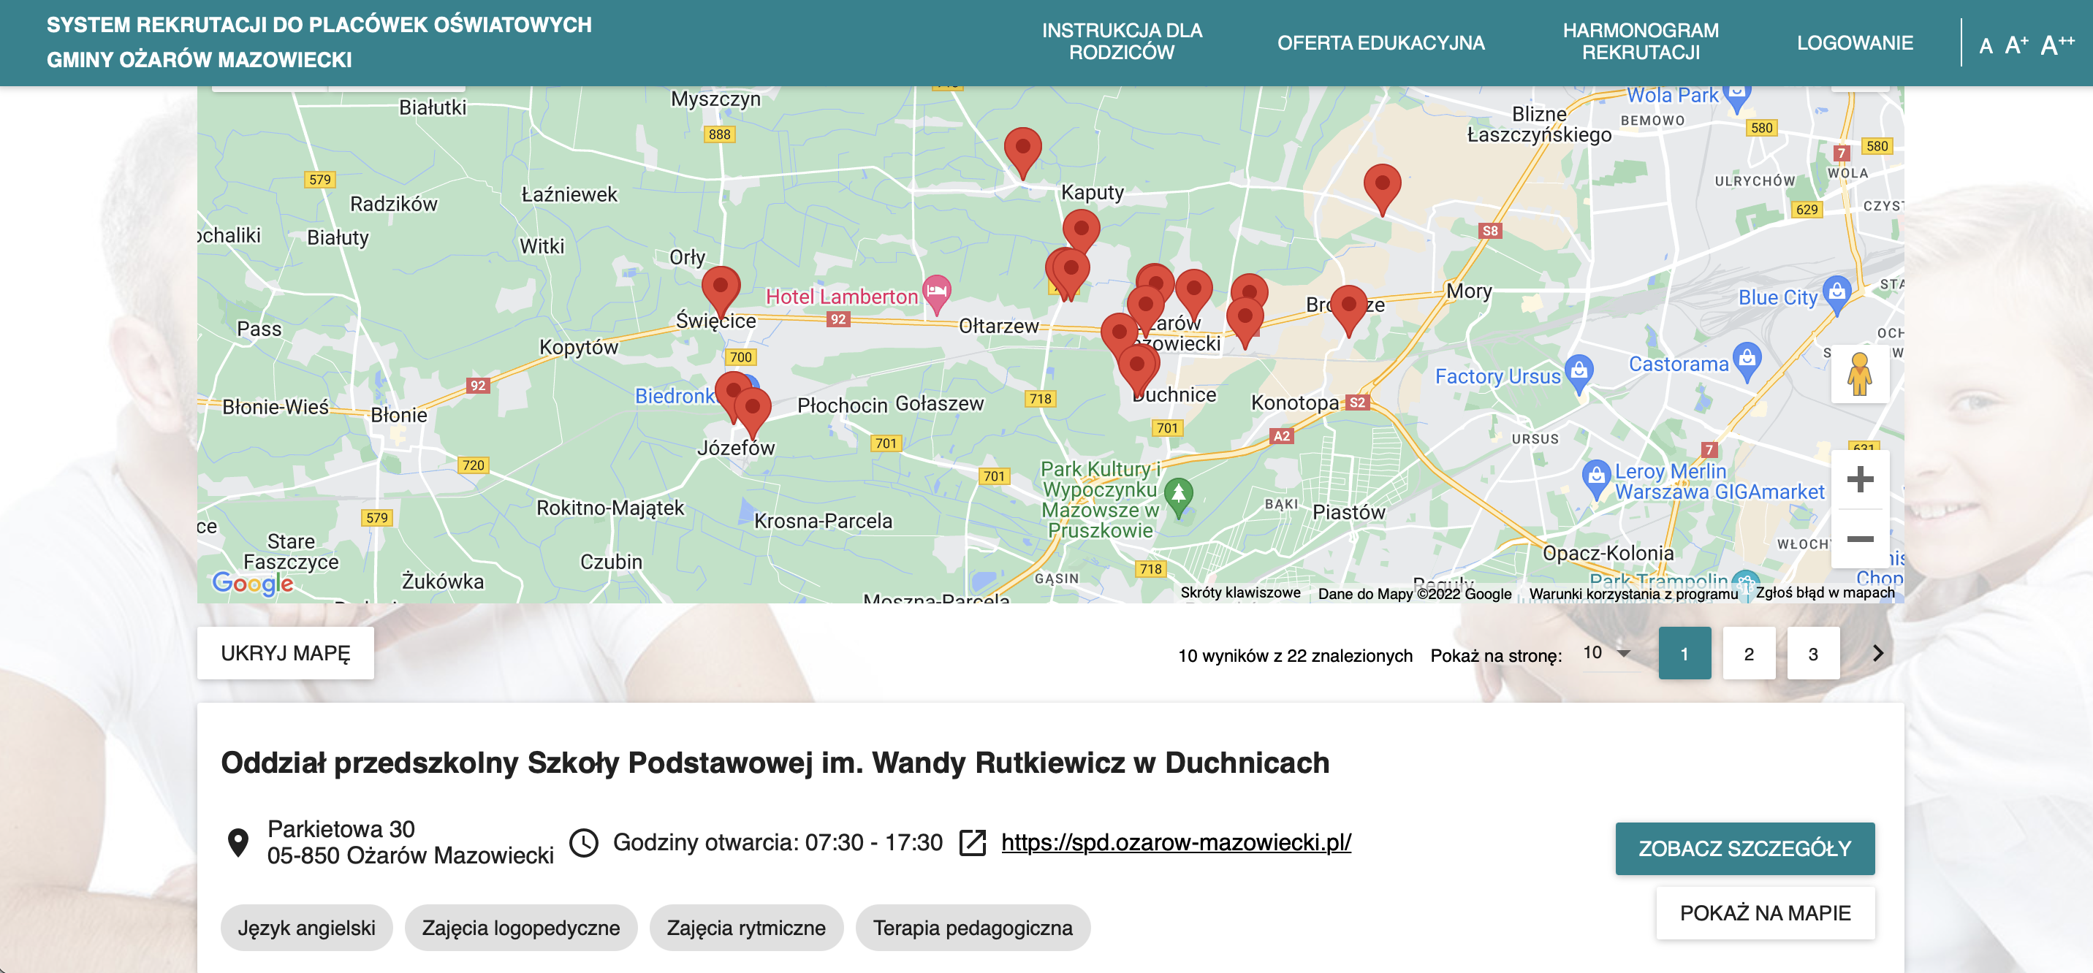
Task: Click Zgłoś błąd w mapach link
Action: tap(1825, 593)
